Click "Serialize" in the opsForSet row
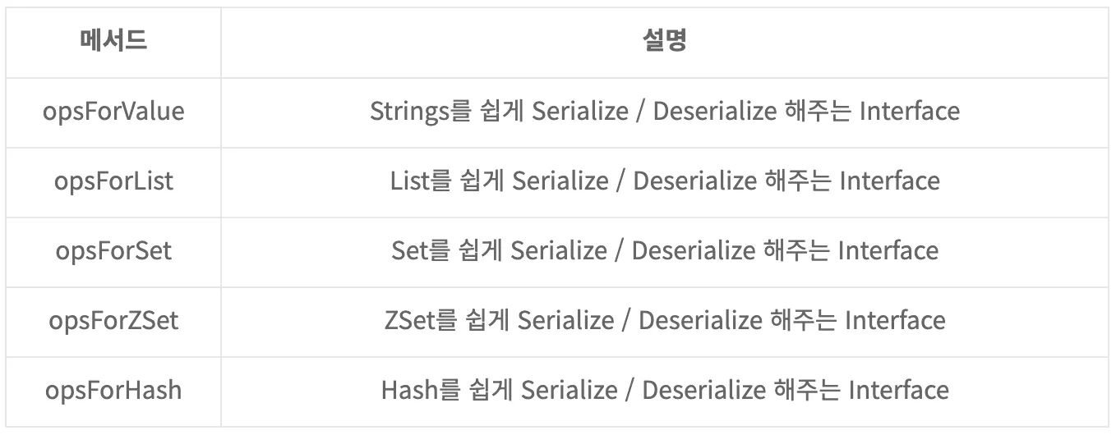 (556, 250)
